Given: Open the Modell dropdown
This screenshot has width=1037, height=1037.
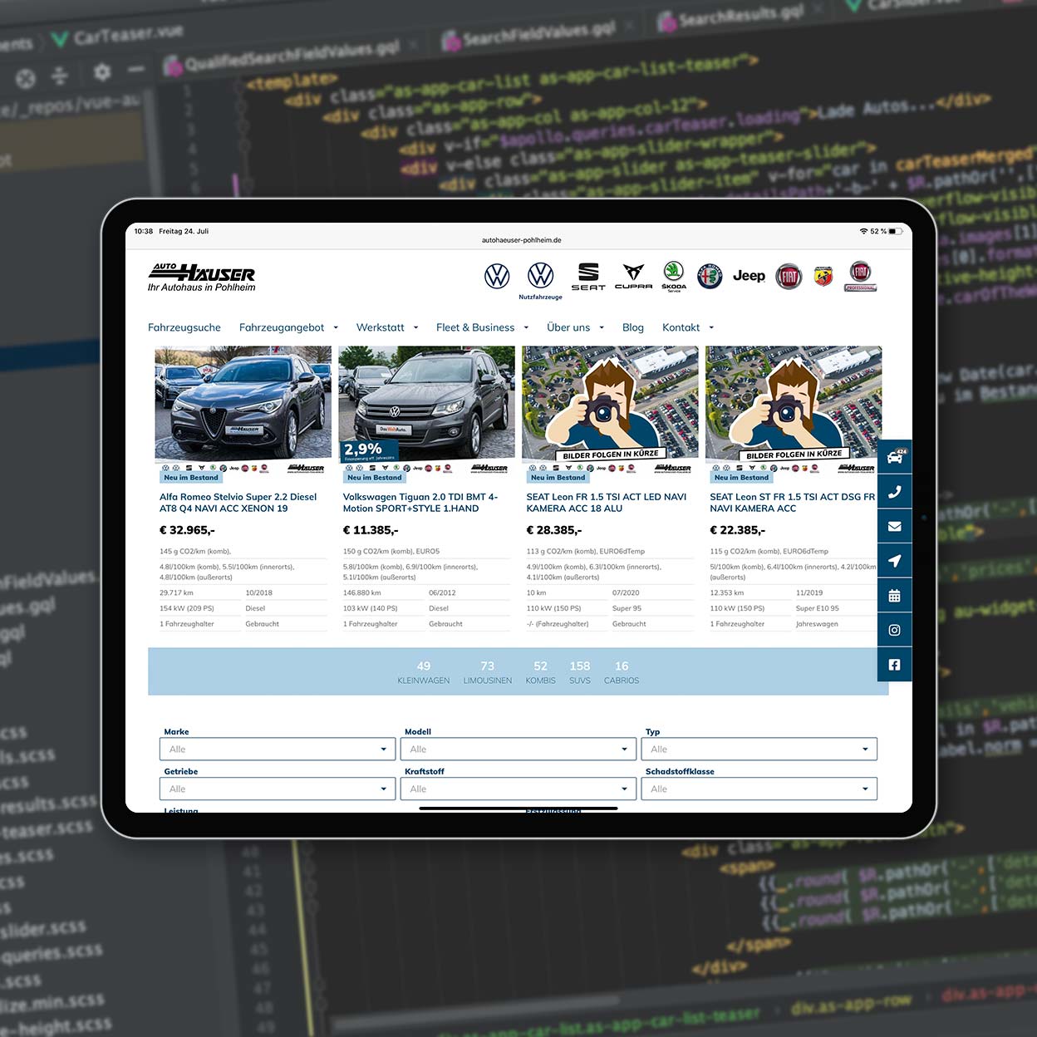Looking at the screenshot, I should [518, 749].
